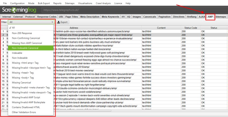This screenshot has width=228, height=117.
Task: Switch to the Pagination tab
Action: click(164, 17)
